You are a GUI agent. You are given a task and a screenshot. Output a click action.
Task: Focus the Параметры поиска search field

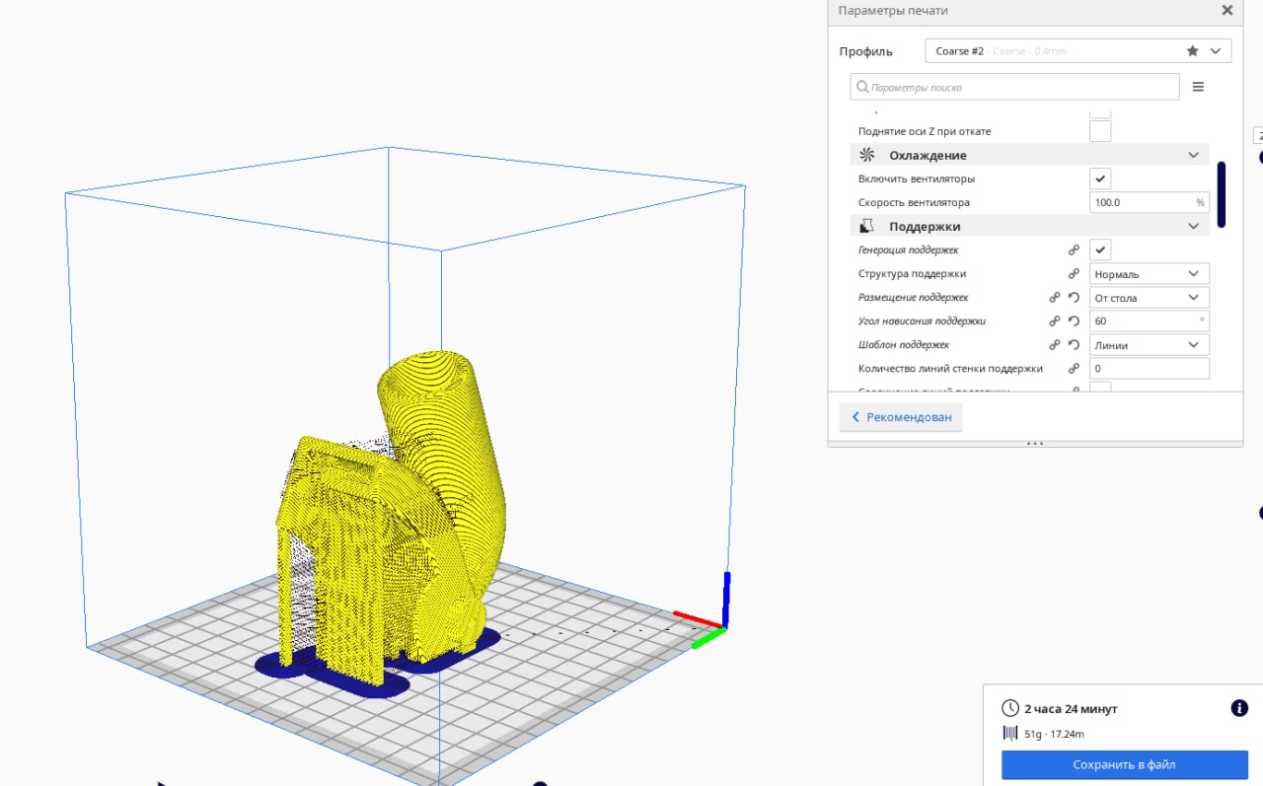click(1014, 87)
